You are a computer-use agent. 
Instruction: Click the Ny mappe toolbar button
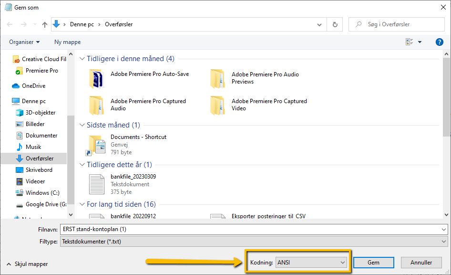click(67, 42)
